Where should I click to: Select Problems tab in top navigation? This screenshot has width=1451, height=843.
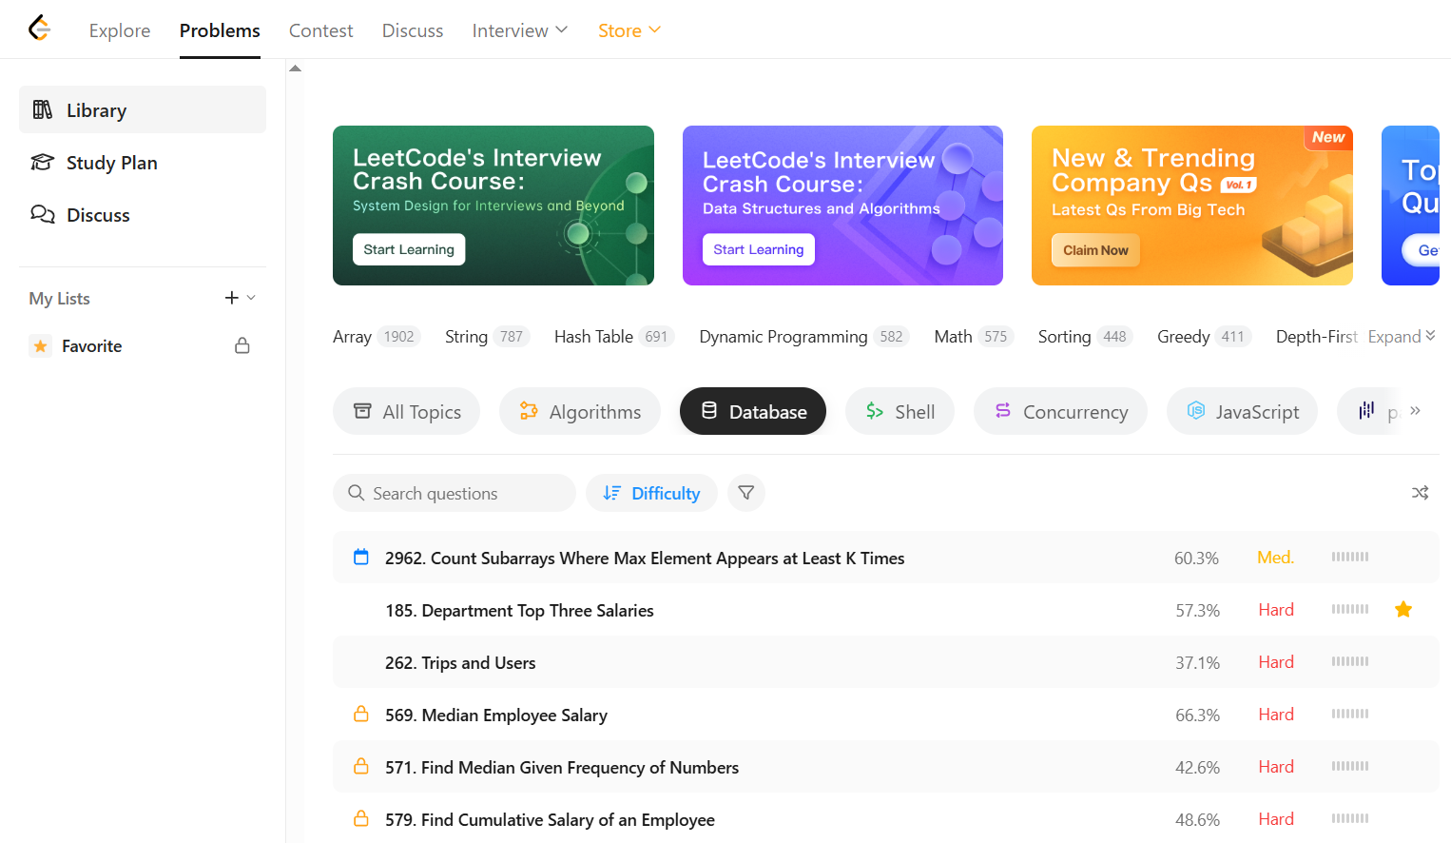point(220,30)
